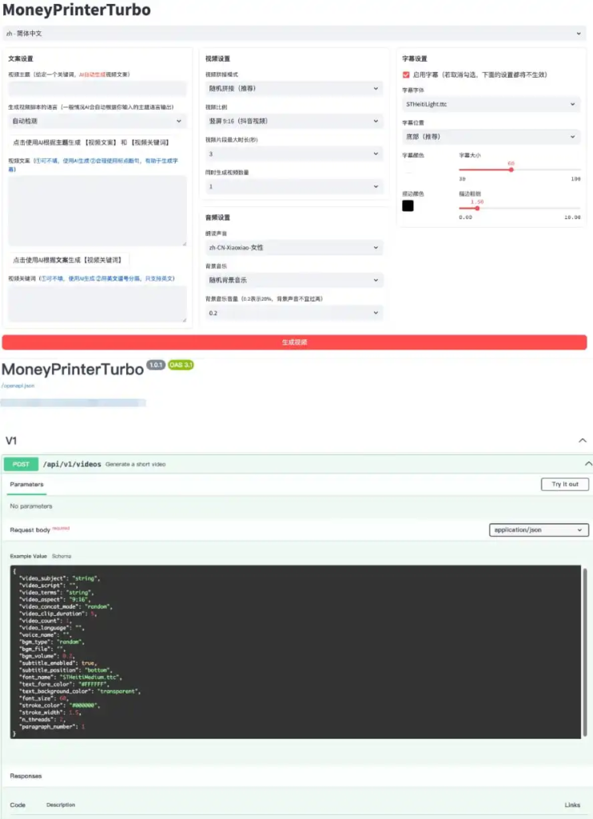Click the 视频主题 input field
593x819 pixels.
point(97,89)
